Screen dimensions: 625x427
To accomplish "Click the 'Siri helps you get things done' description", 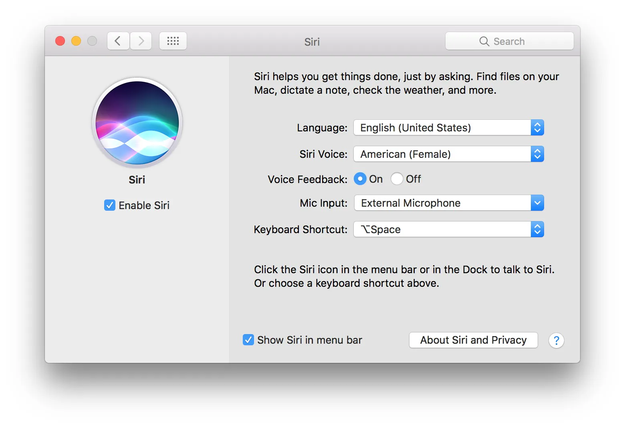I will pyautogui.click(x=407, y=83).
